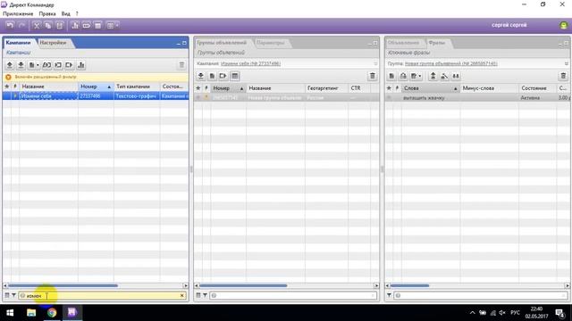
Task: Toggle table view icon in ad groups toolbar
Action: click(x=235, y=76)
